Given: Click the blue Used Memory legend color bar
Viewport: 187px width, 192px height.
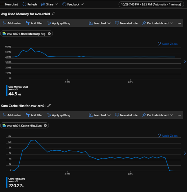Looking at the screenshot, I should pyautogui.click(x=6, y=90).
